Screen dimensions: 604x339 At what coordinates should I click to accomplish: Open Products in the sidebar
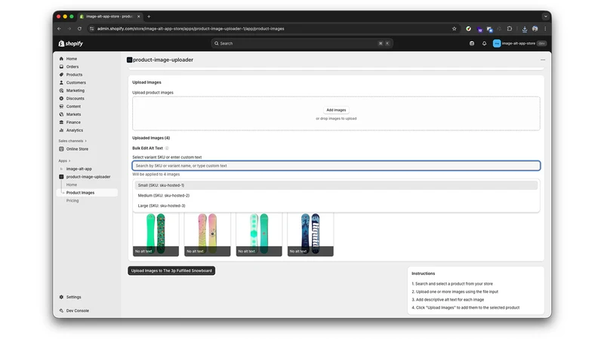click(74, 75)
